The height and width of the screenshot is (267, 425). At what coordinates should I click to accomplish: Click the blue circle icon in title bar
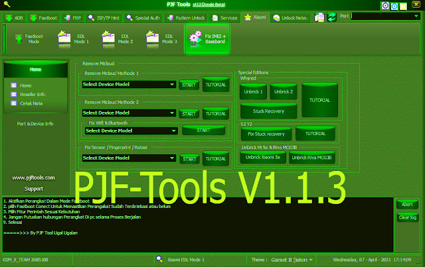click(394, 6)
